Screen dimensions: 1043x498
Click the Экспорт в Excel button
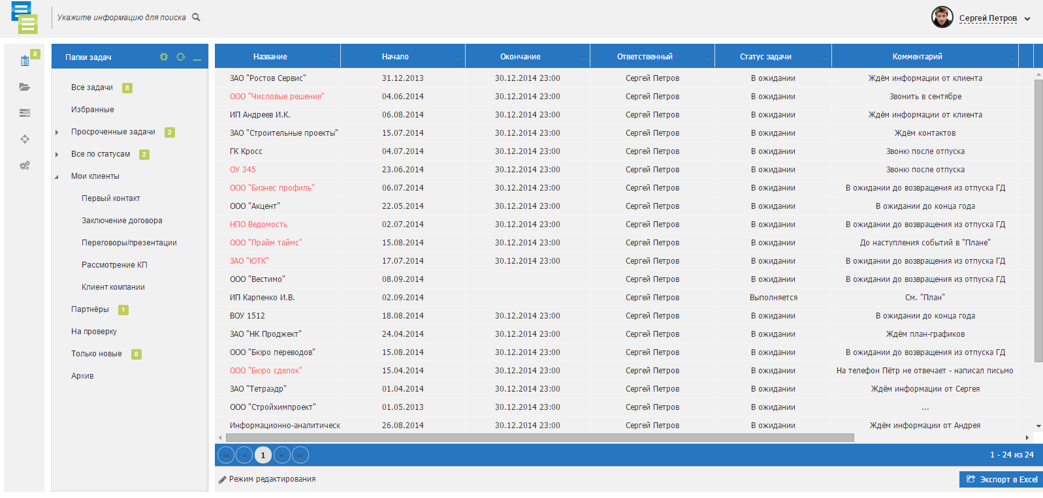point(1001,479)
